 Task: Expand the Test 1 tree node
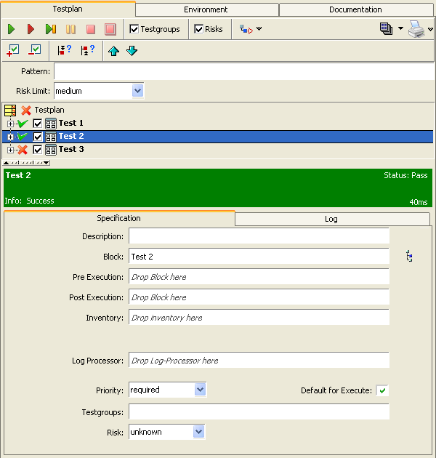[x=10, y=124]
